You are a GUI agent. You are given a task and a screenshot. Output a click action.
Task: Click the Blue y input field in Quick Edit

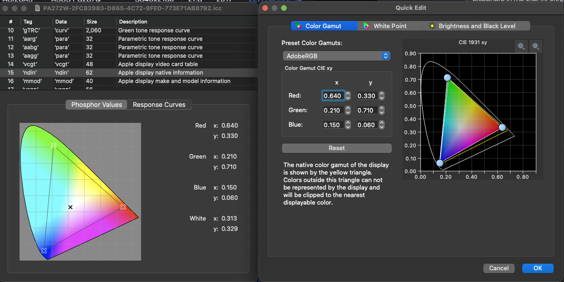pyautogui.click(x=367, y=125)
